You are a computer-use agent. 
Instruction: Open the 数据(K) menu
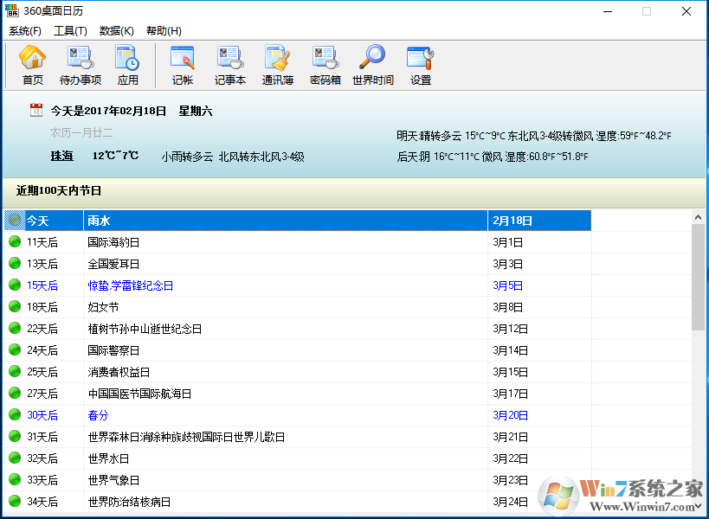(117, 31)
